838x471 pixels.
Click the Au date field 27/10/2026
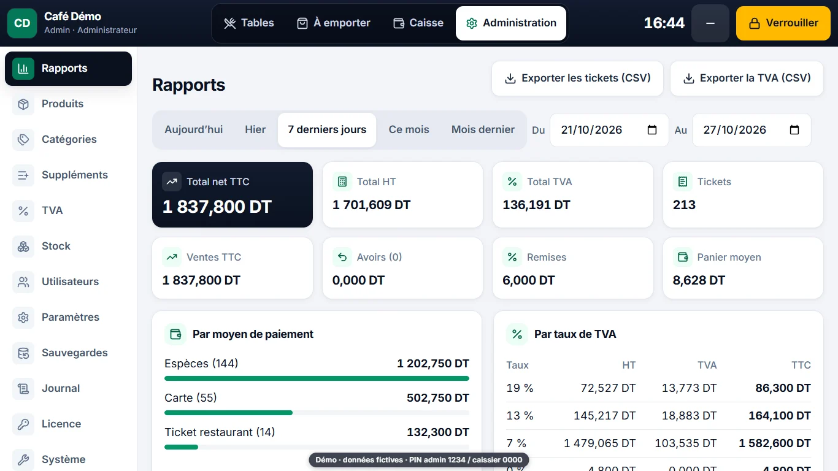(x=752, y=130)
